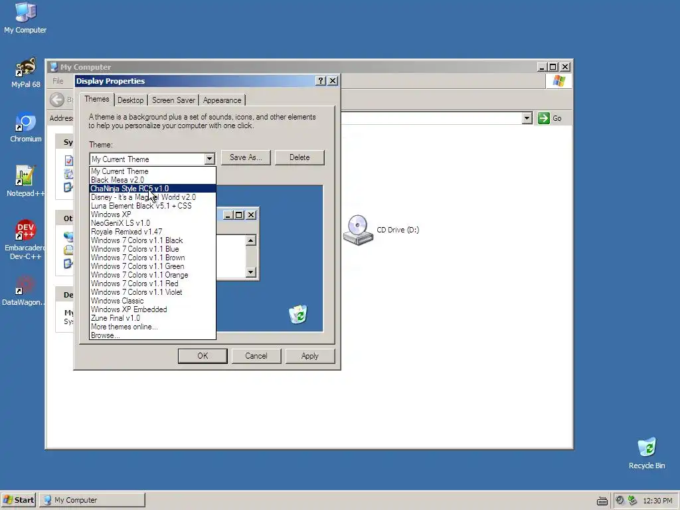Screen dimensions: 680x510
Task: Click the My Computer address field
Action: (430, 118)
